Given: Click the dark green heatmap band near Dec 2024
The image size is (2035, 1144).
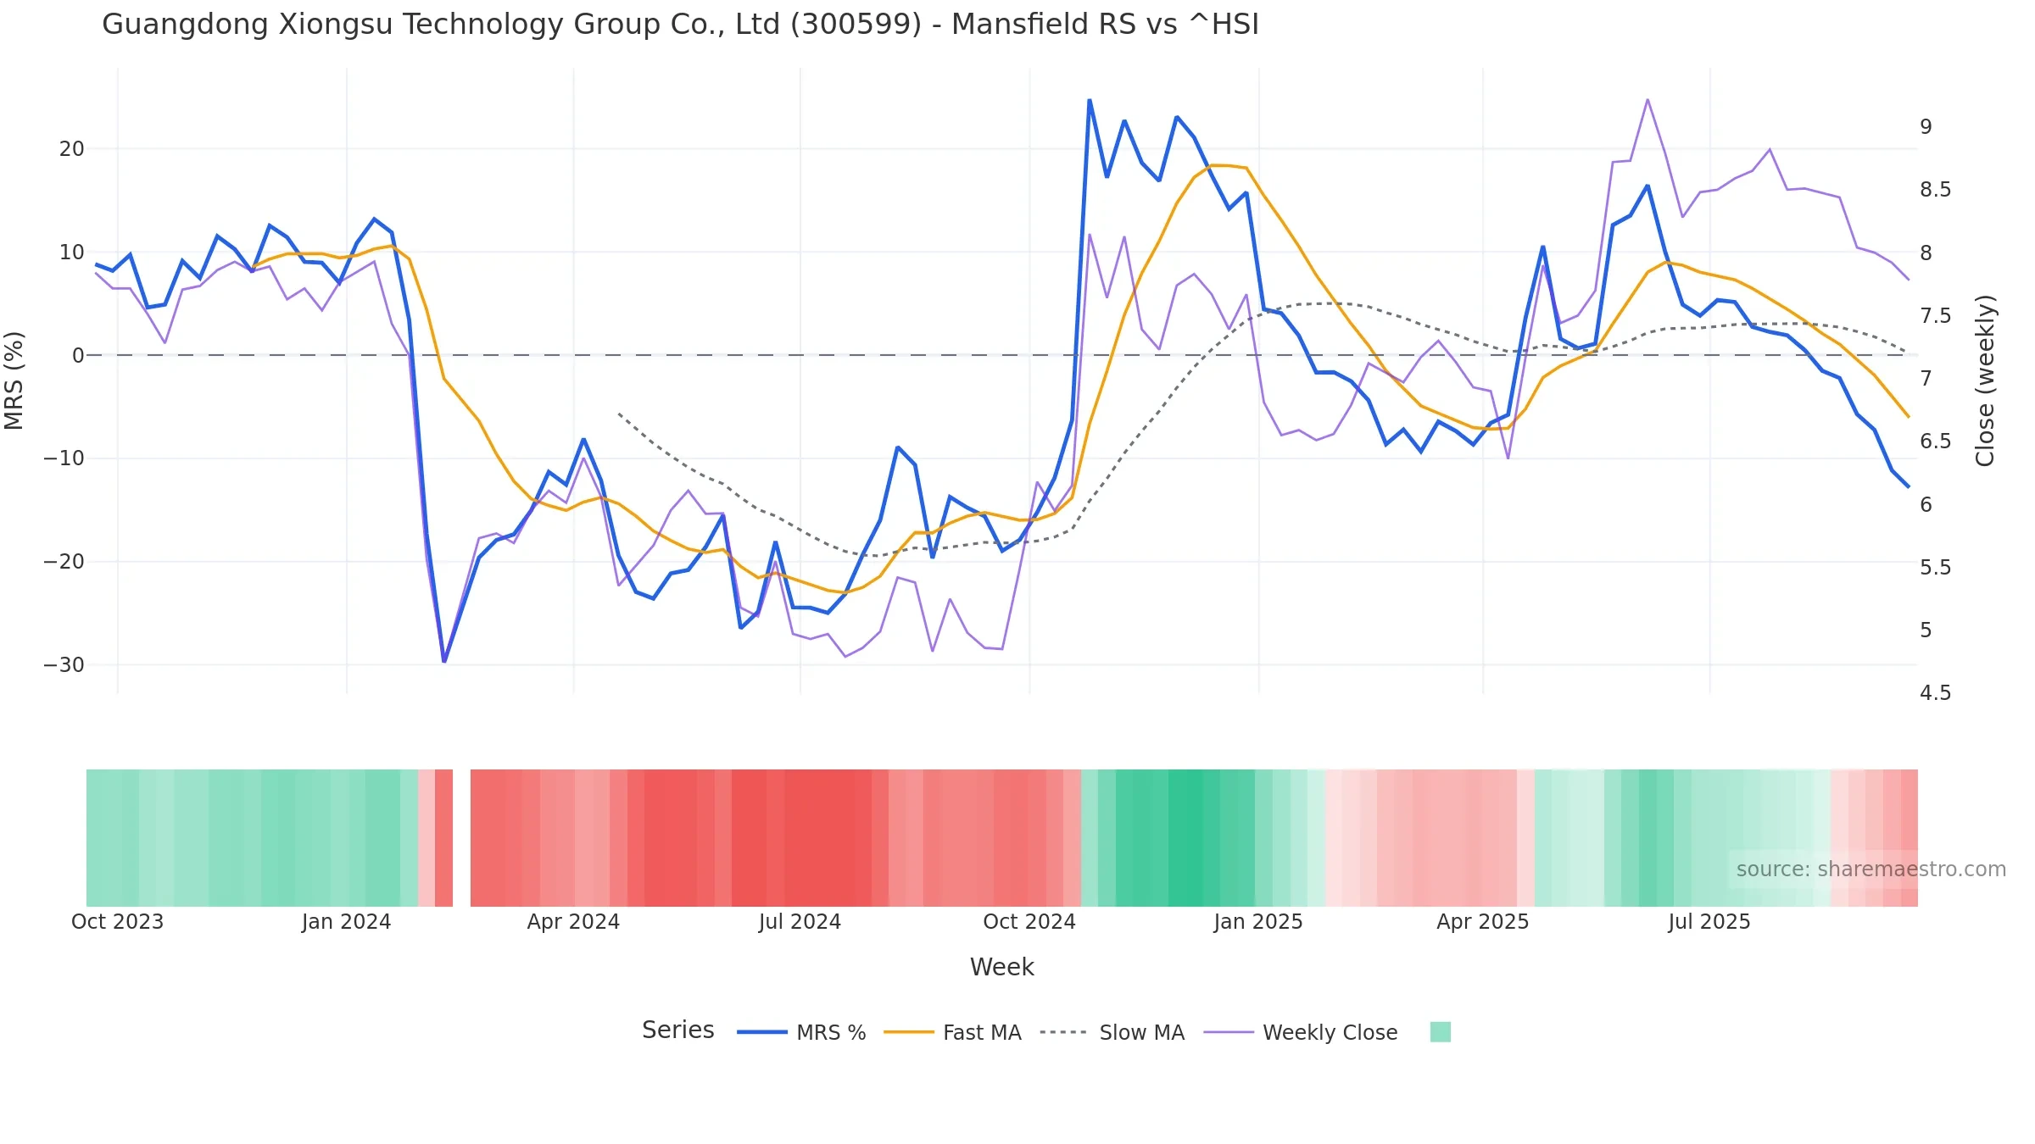Looking at the screenshot, I should 1185,838.
